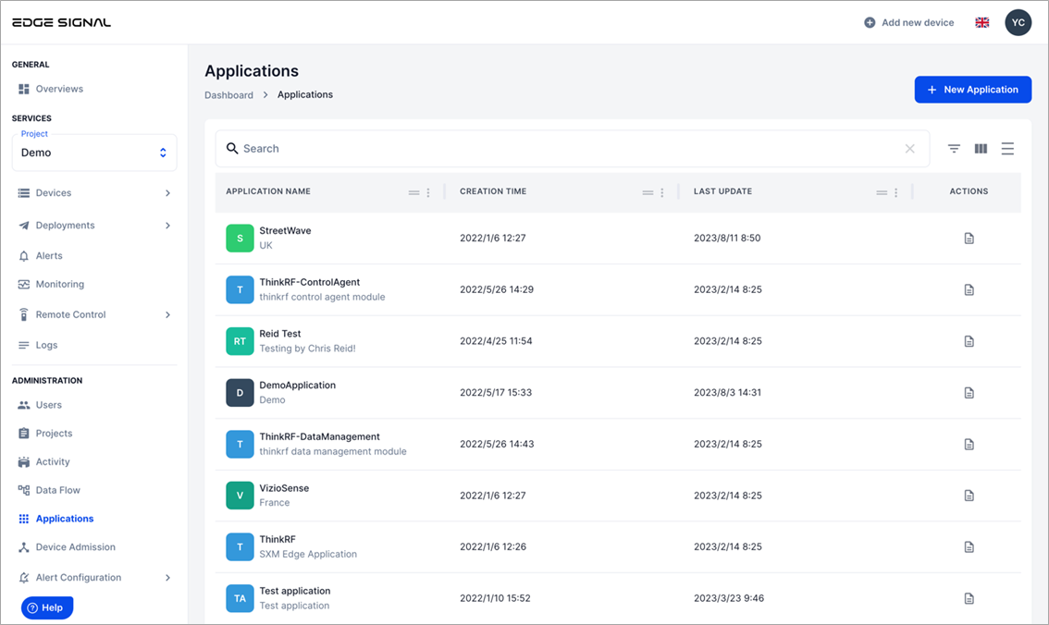
Task: Click the Edge Signal logo
Action: (62, 22)
